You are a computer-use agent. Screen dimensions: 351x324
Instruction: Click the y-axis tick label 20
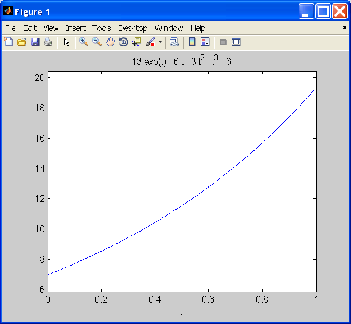(40, 77)
